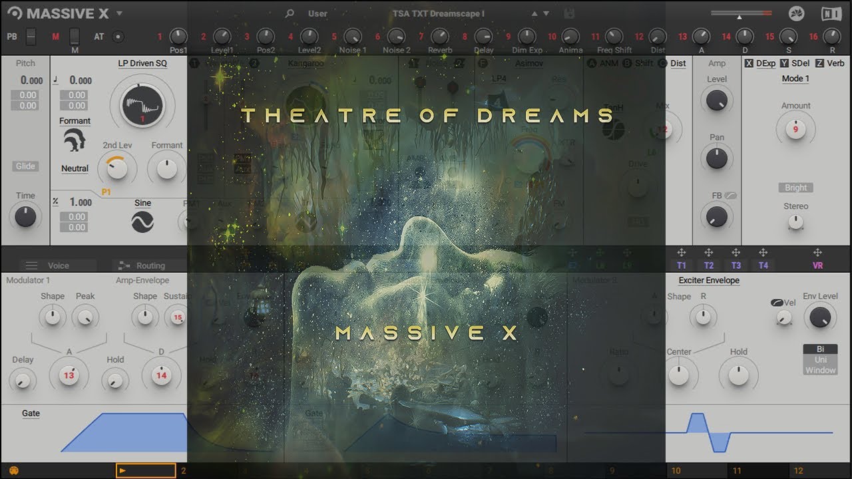Open the Formant mode dropdown
This screenshot has width=852, height=479.
point(75,121)
